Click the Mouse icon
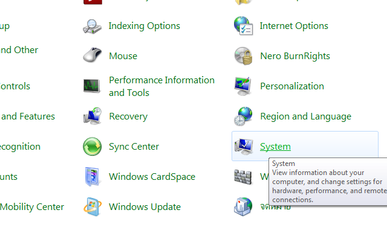Image resolution: width=387 pixels, height=242 pixels. 93,56
